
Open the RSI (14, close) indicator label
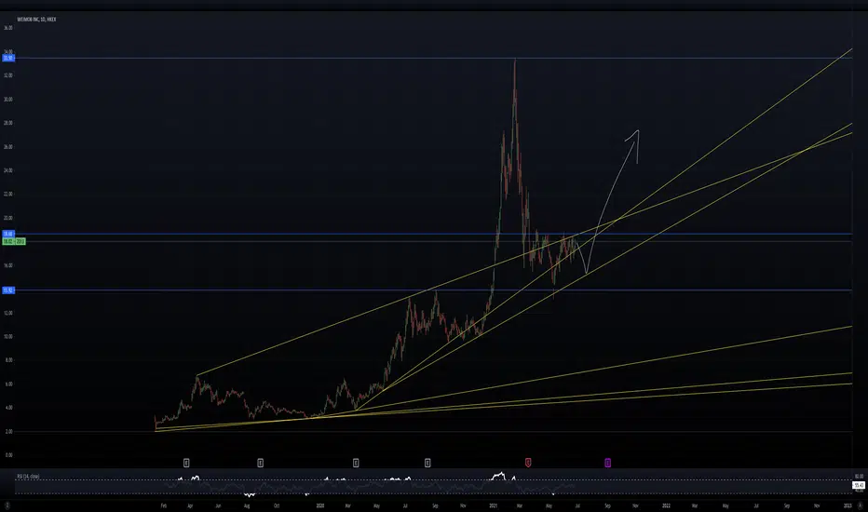pos(28,476)
